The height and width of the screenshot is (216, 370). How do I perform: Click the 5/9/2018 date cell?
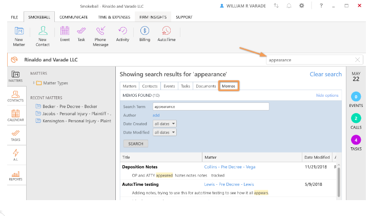coord(313,184)
